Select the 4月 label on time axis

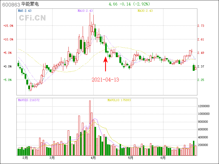coord(93,158)
